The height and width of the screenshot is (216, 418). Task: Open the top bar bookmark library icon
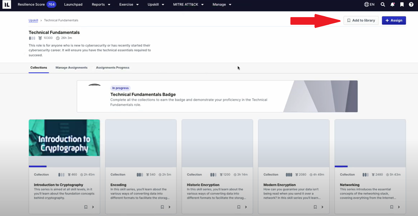pyautogui.click(x=402, y=4)
